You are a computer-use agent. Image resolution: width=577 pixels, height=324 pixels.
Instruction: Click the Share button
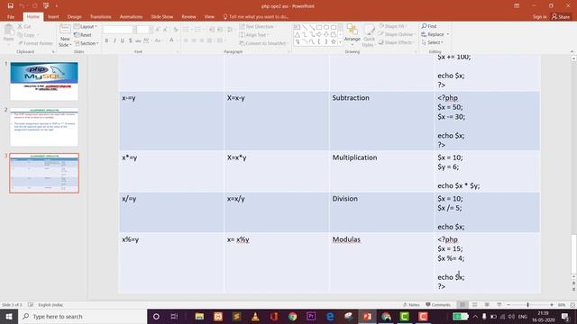tap(561, 17)
